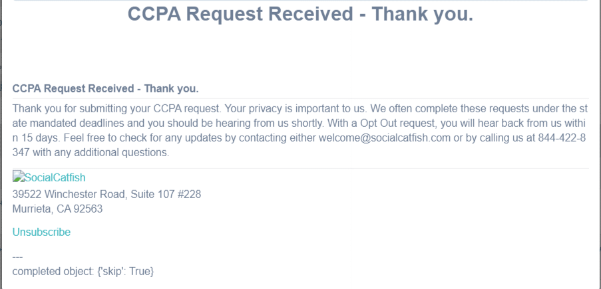
Task: Click the welcome@socialcatfish.com email address
Action: coord(385,138)
